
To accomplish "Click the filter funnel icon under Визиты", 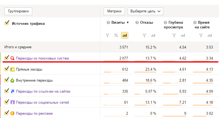I will 107,36.
